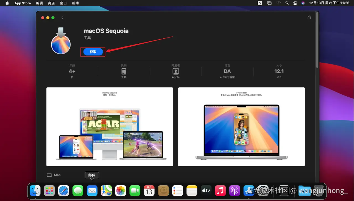Open the Apple menu
This screenshot has height=201, width=354.
[7, 3]
